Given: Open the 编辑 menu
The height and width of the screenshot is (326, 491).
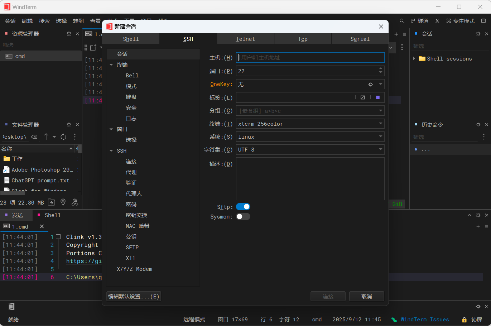Looking at the screenshot, I should pyautogui.click(x=27, y=21).
